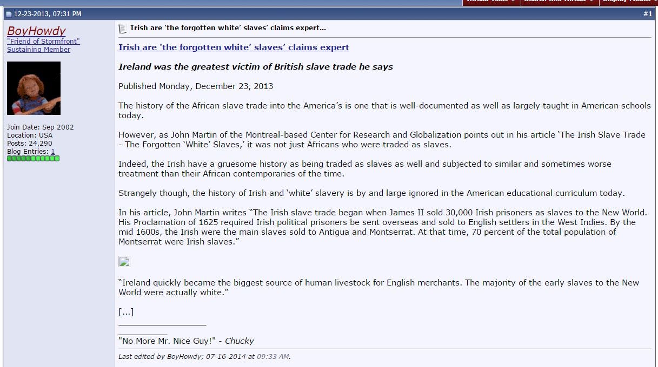Click the post date 12-23-2013, 07:31 PM
The image size is (658, 367).
click(48, 14)
